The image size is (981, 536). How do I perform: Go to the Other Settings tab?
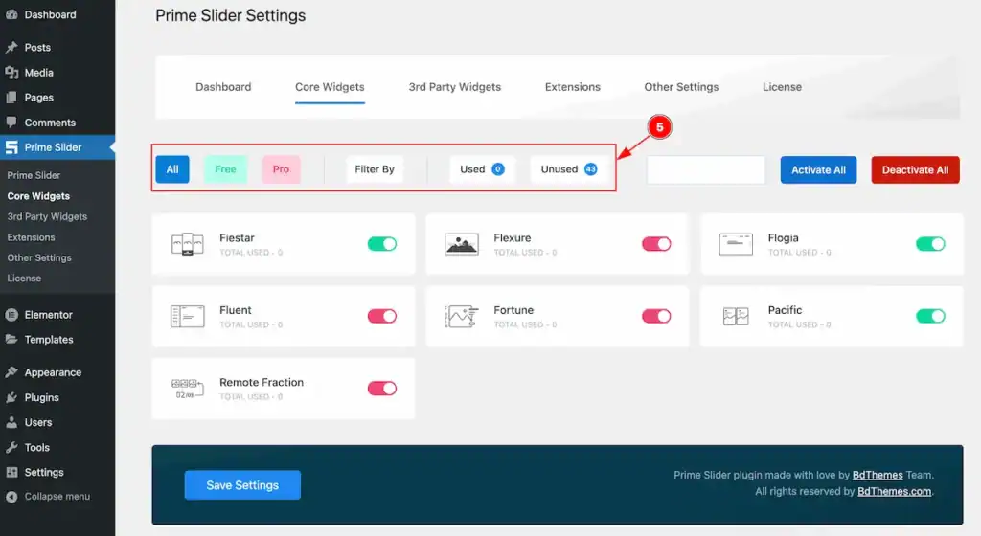[x=681, y=87]
